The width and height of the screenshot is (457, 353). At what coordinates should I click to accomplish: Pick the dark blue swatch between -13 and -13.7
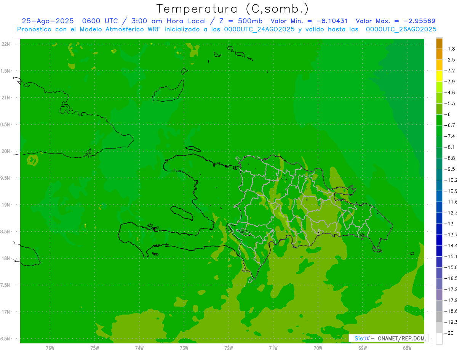(x=439, y=229)
